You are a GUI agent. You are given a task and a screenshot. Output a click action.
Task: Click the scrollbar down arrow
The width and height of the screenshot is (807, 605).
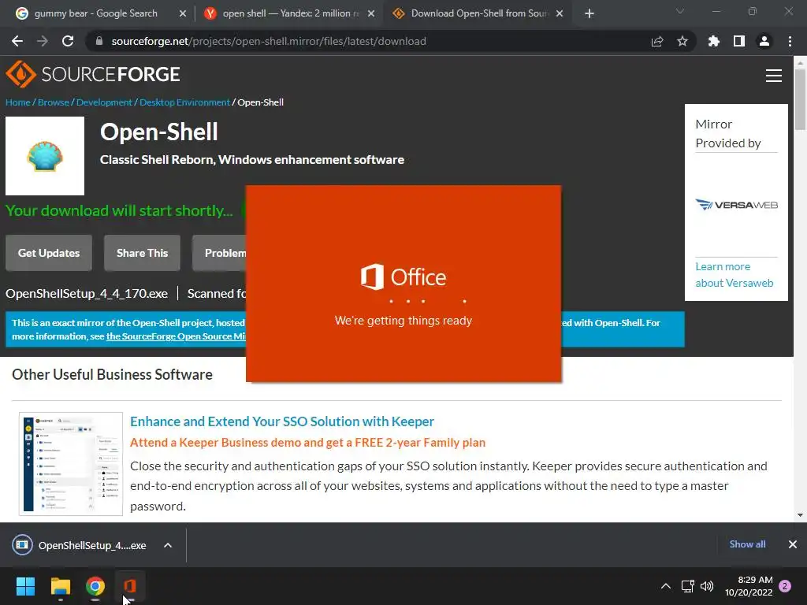coord(800,515)
